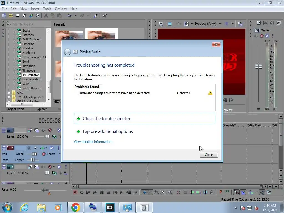
Task: Open the Undo history dropdown arrow
Action: coord(75,16)
